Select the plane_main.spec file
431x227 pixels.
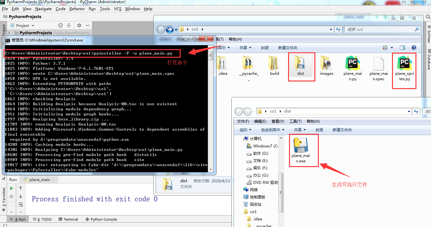point(379,68)
